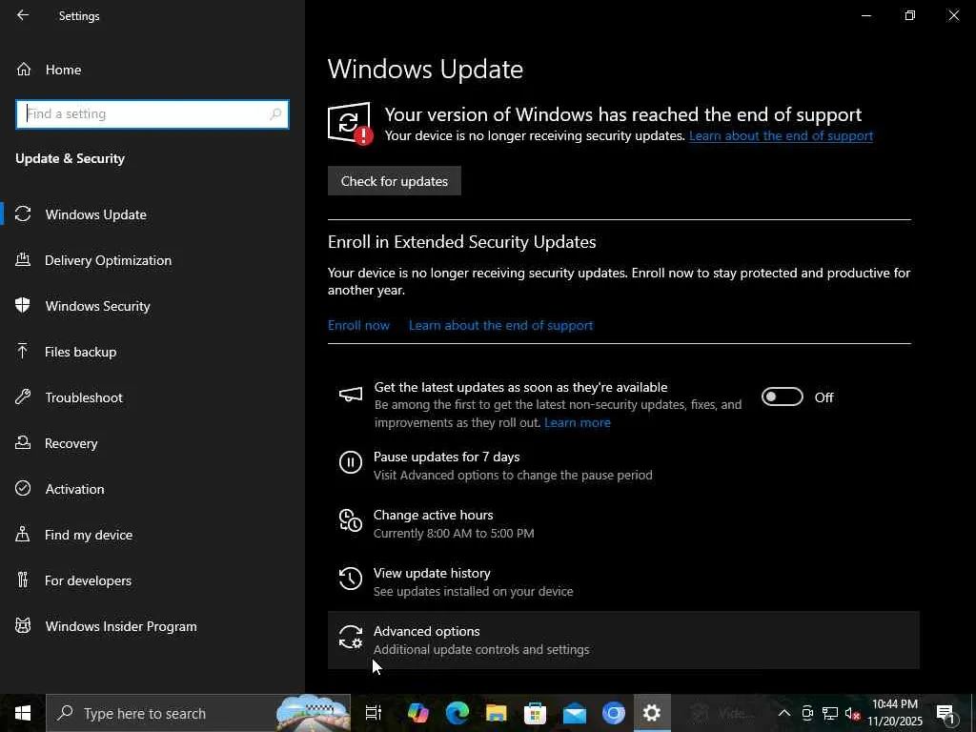Click Enroll in Extended Security Updates heading
The width and height of the screenshot is (976, 732).
pyautogui.click(x=462, y=241)
